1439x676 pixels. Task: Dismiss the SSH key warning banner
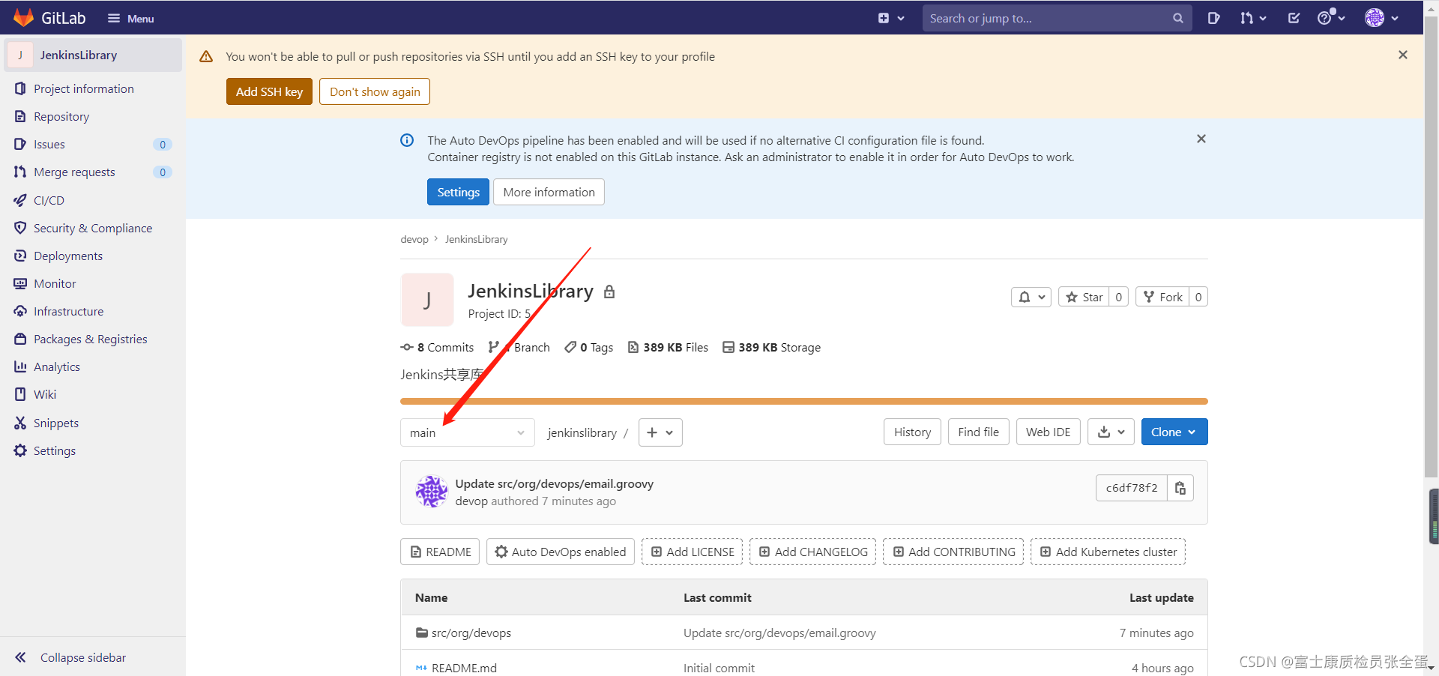point(1403,55)
